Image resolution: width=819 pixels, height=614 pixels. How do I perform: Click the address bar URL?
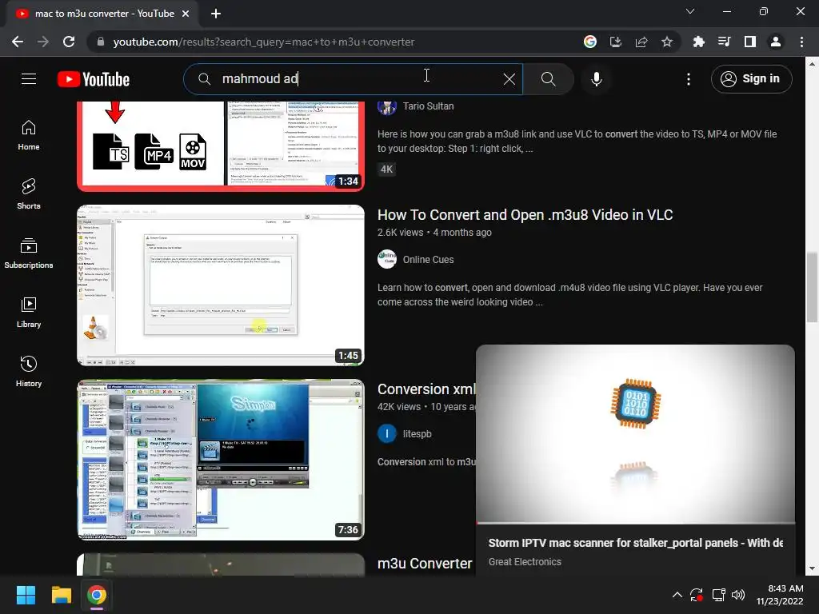point(264,42)
